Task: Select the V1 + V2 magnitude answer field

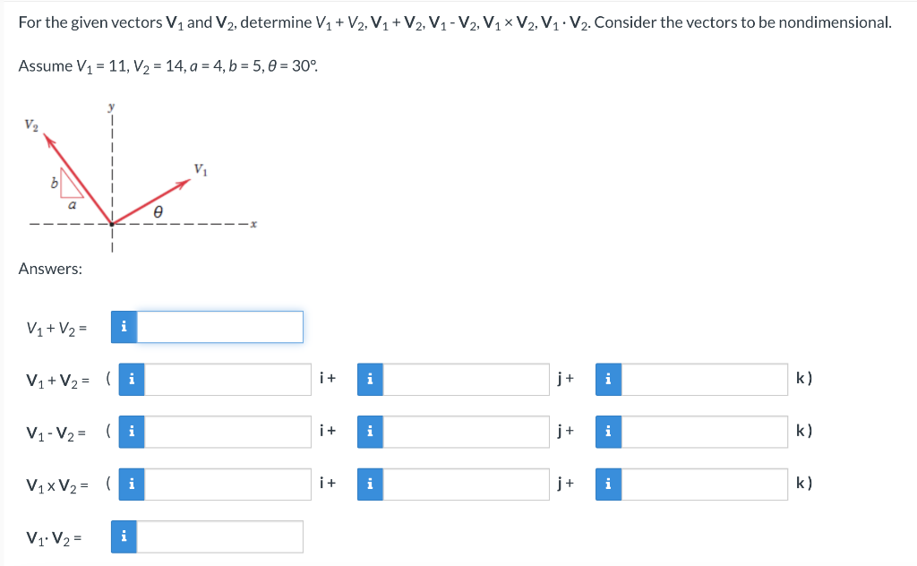Action: 219,327
